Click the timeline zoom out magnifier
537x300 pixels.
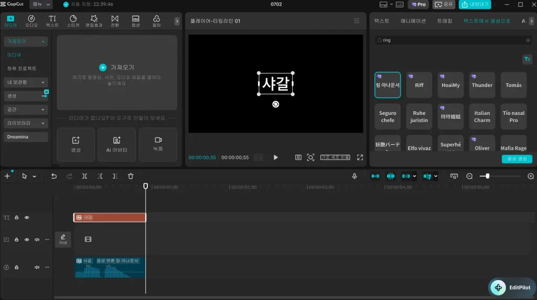tap(469, 176)
